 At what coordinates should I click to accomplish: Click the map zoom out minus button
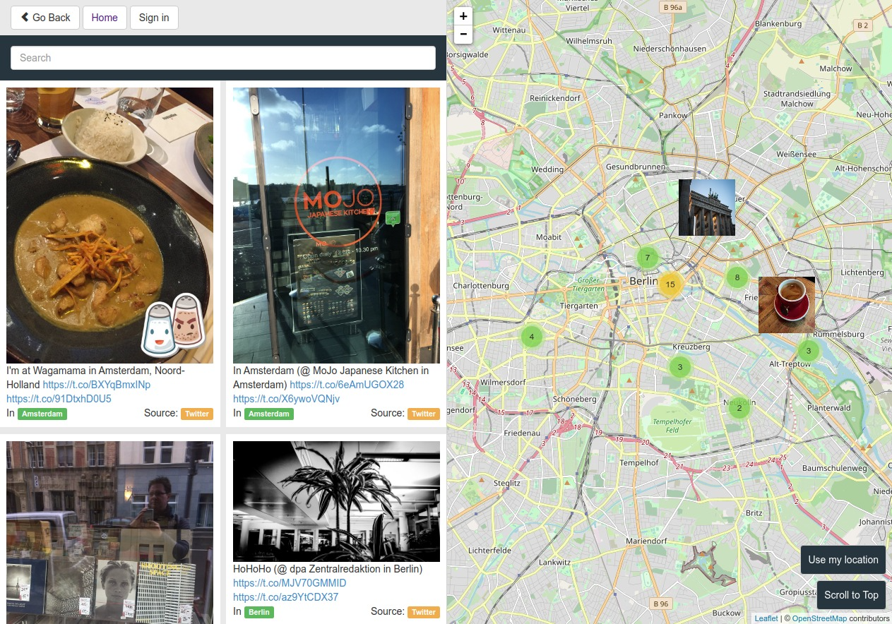pos(463,34)
